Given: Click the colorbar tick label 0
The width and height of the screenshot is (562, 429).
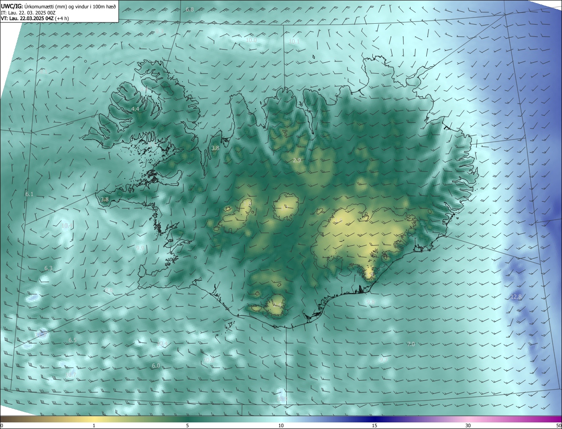Looking at the screenshot, I should (1, 426).
